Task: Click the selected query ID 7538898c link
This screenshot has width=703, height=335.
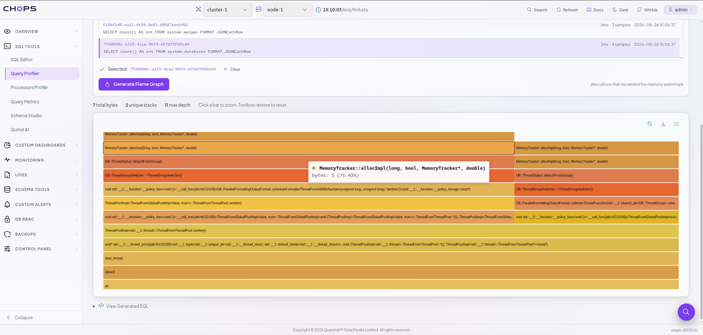Action: (x=173, y=69)
